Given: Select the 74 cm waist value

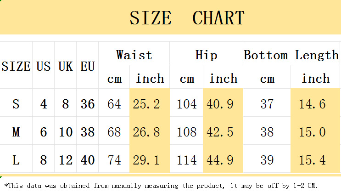Looking at the screenshot, I should tap(114, 160).
